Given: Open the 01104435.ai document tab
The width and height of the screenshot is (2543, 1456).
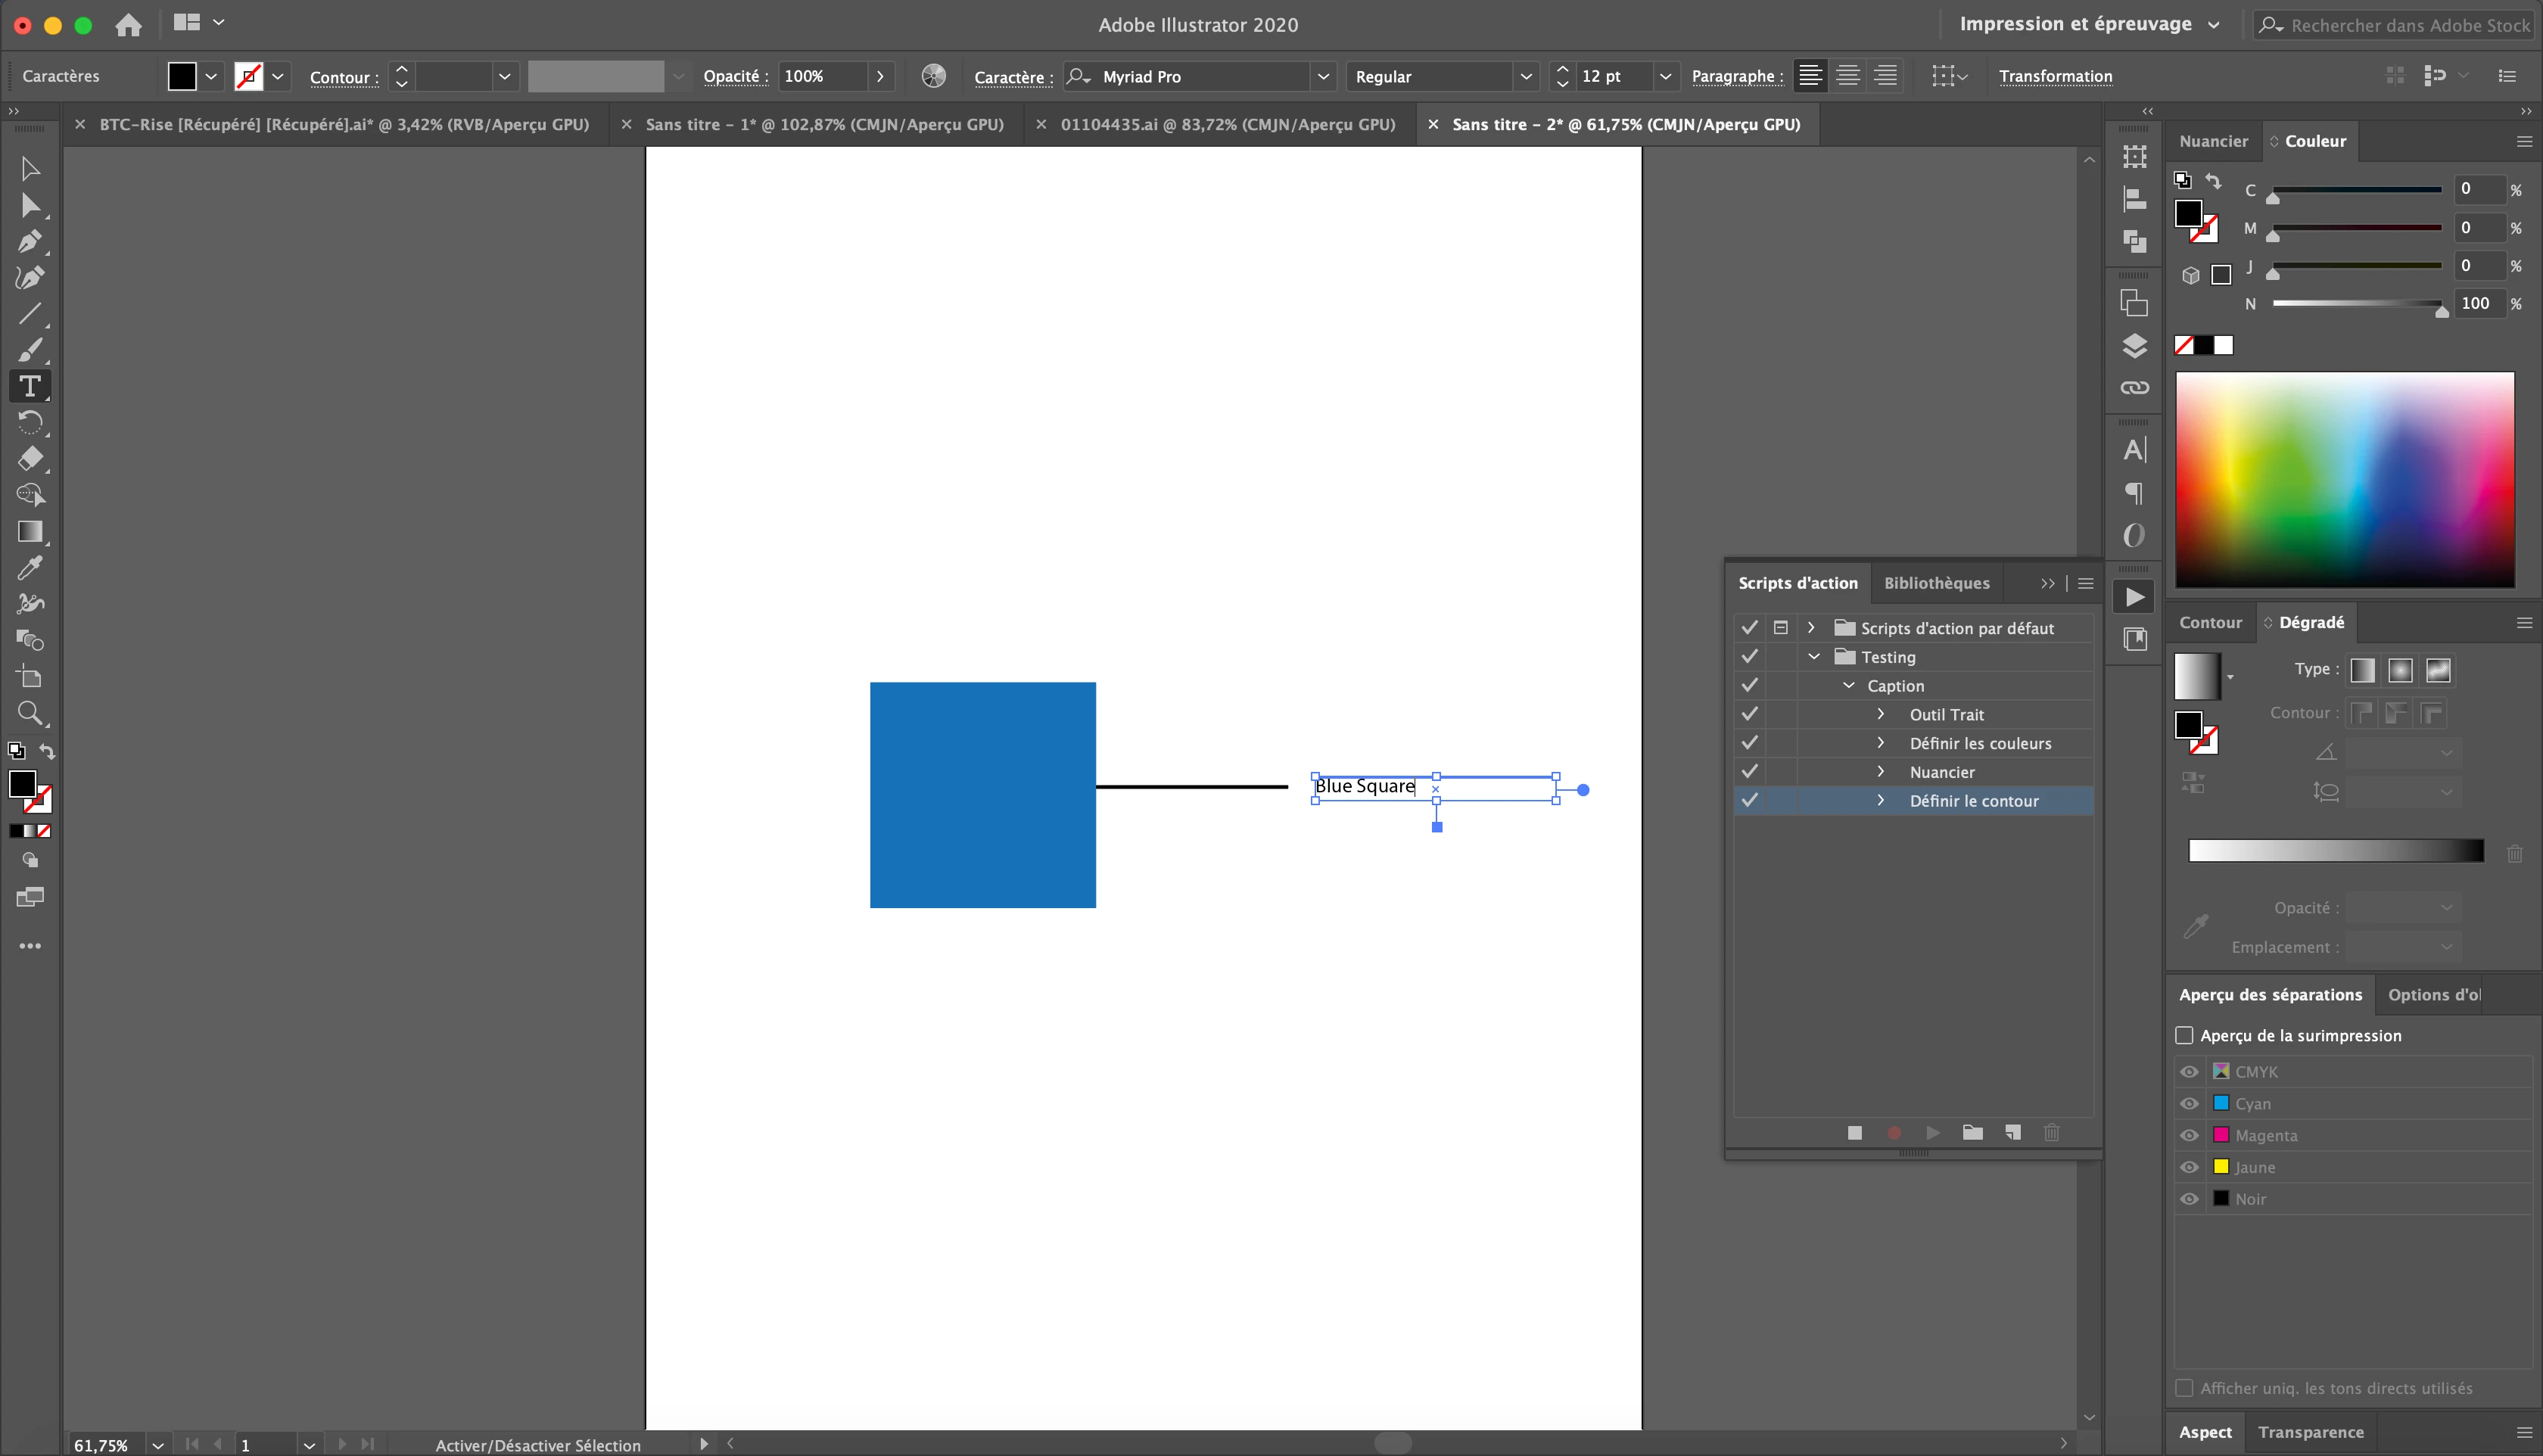Looking at the screenshot, I should [1227, 124].
